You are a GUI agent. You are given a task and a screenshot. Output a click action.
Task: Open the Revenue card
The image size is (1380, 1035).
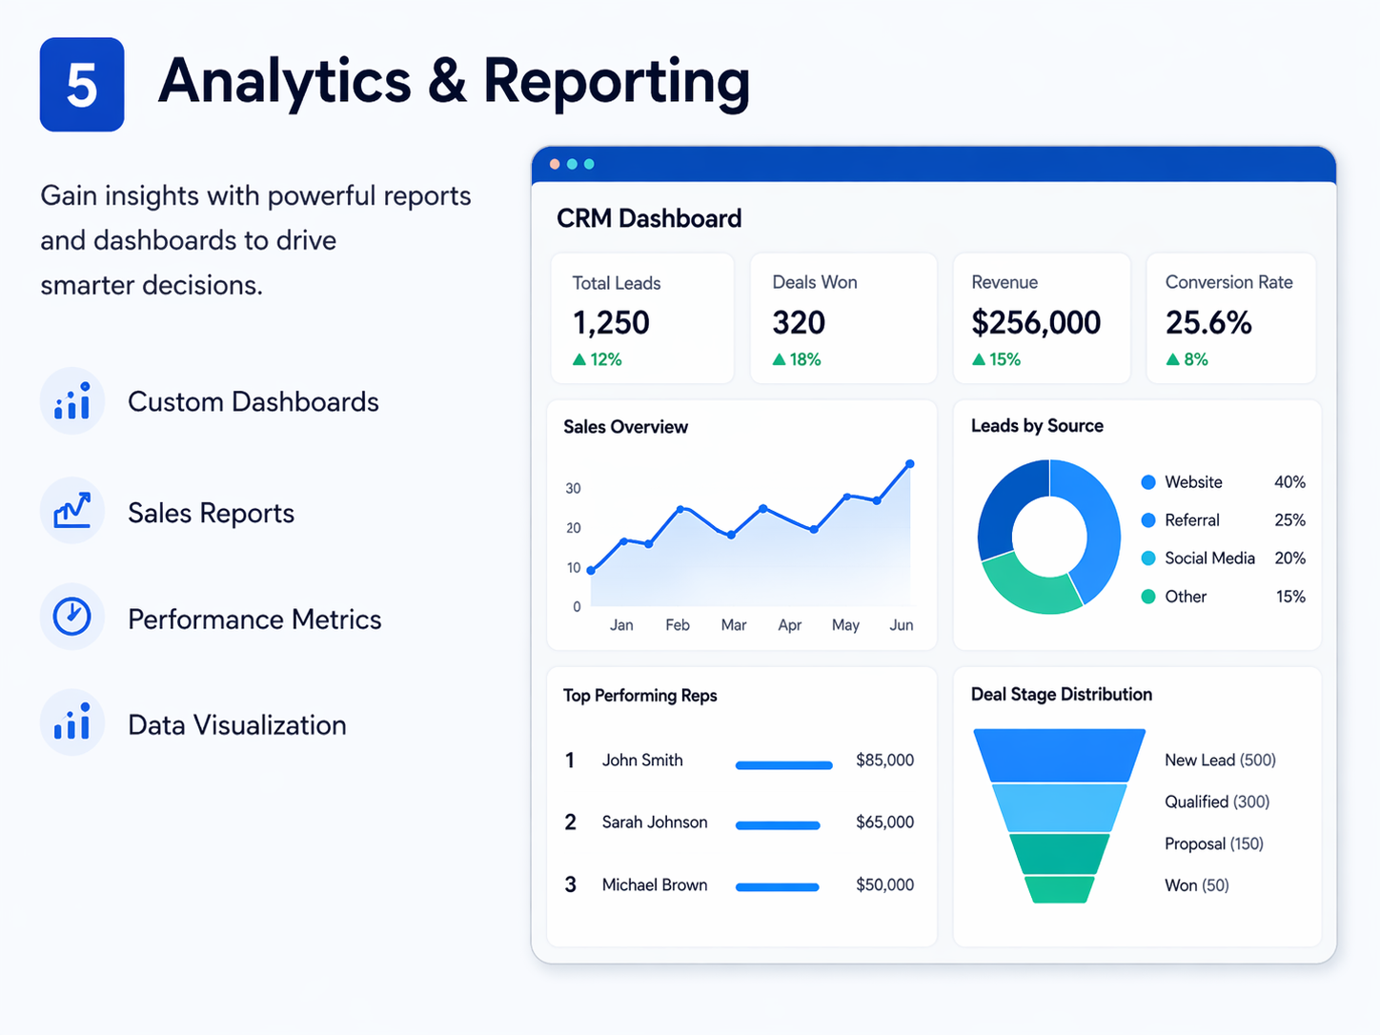(1042, 318)
